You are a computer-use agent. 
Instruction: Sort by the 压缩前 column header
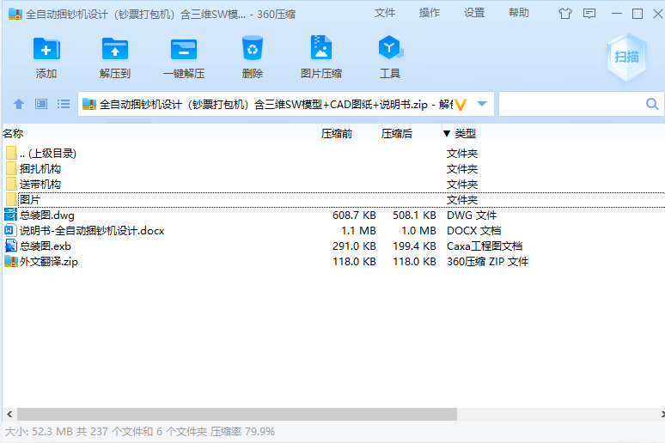click(x=336, y=134)
